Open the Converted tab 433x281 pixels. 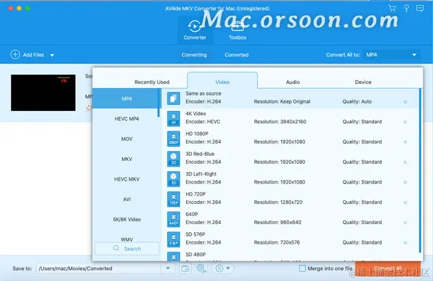click(x=237, y=55)
